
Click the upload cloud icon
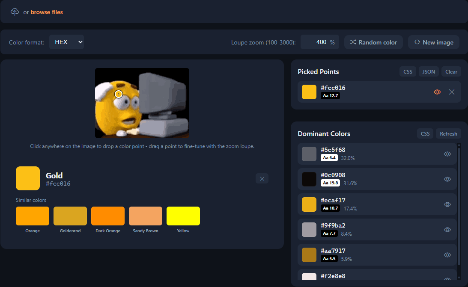click(x=15, y=12)
